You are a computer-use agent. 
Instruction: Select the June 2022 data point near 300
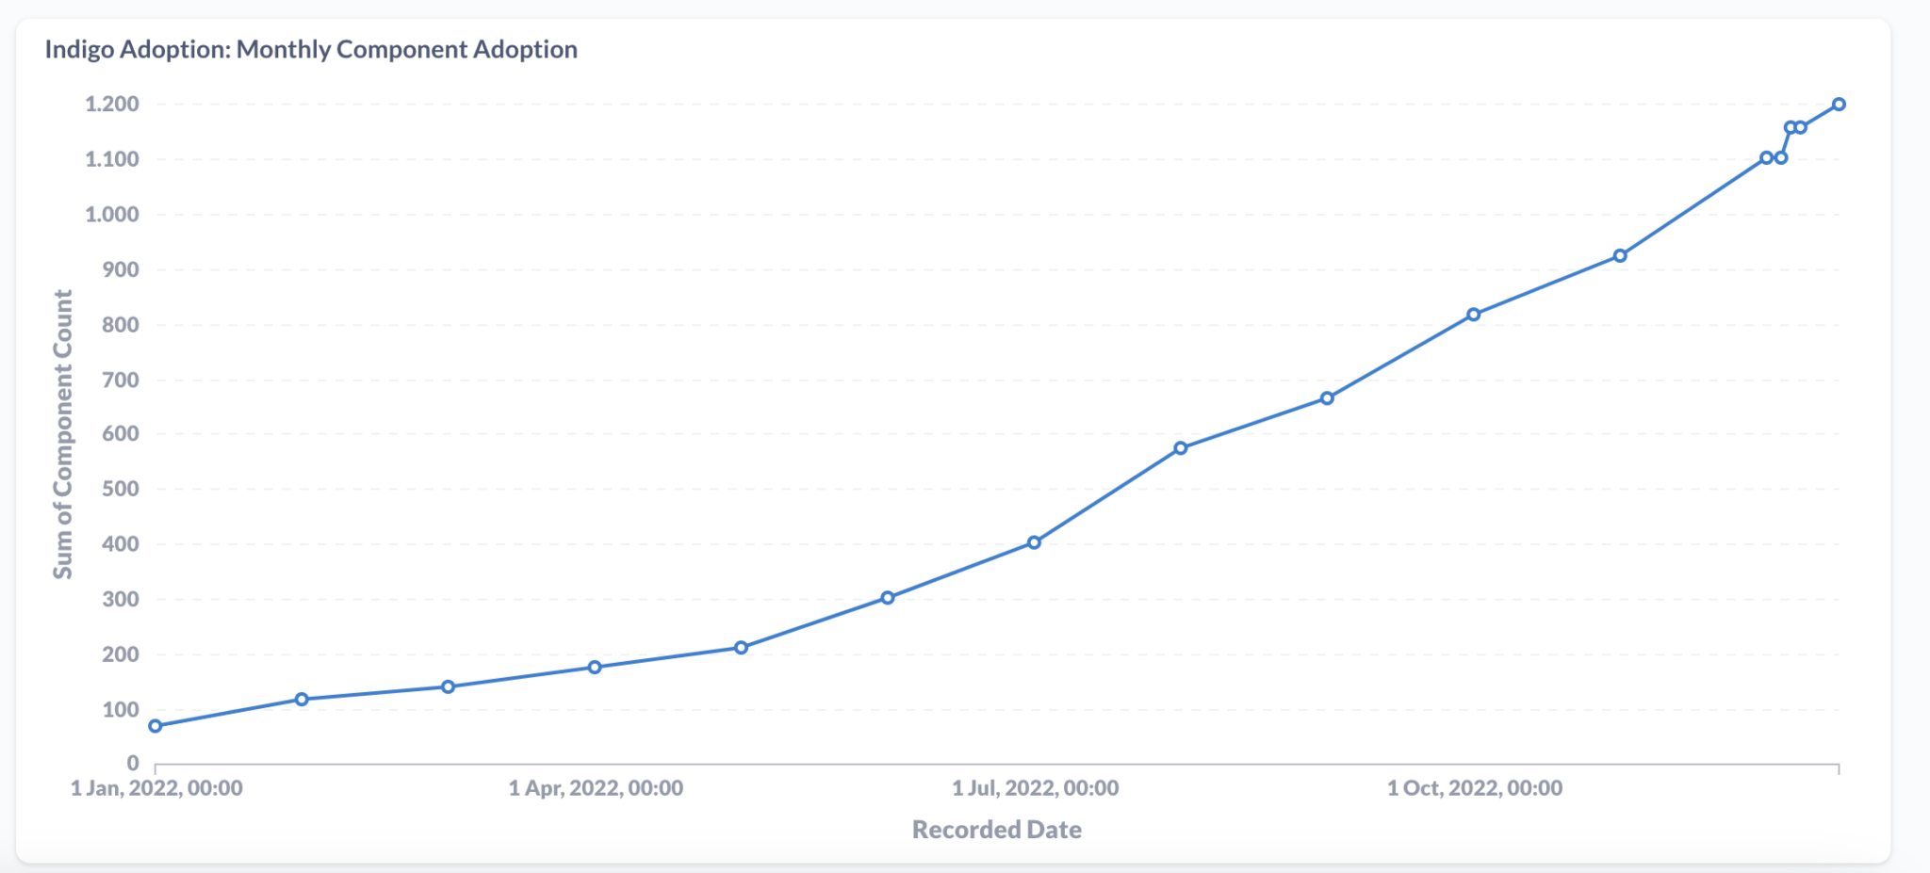pos(888,598)
